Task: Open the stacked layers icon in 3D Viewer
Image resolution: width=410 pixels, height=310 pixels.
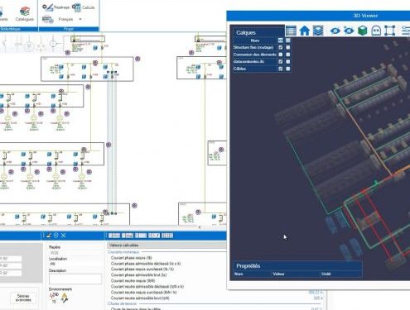Action: pyautogui.click(x=318, y=31)
